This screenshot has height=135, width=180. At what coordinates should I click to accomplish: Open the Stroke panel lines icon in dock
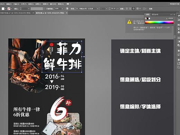[x=179, y=38]
